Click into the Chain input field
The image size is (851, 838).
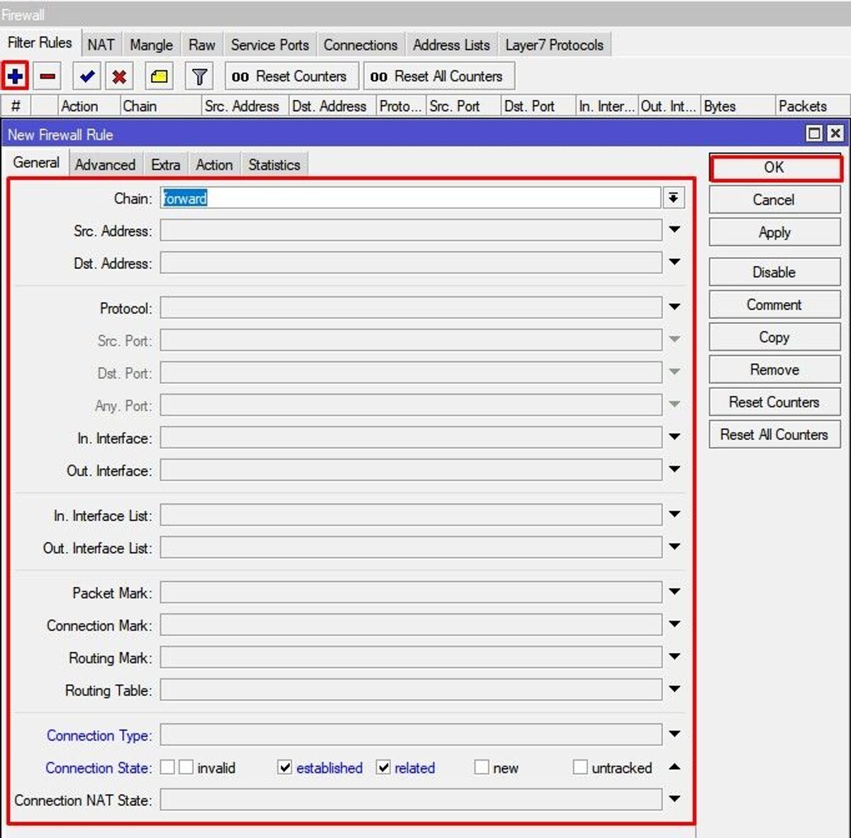tap(411, 198)
